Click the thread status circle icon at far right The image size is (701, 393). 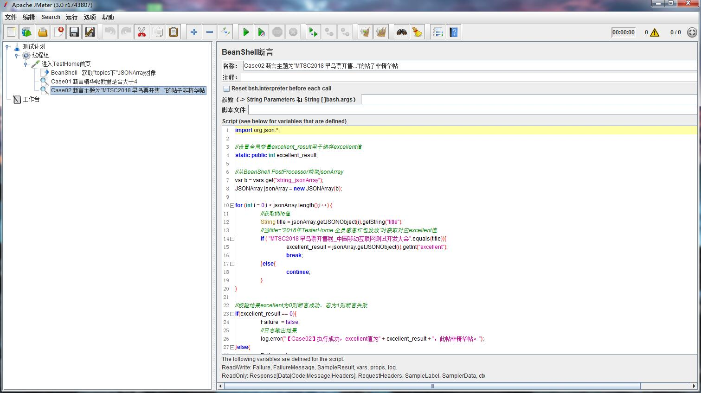tap(691, 32)
